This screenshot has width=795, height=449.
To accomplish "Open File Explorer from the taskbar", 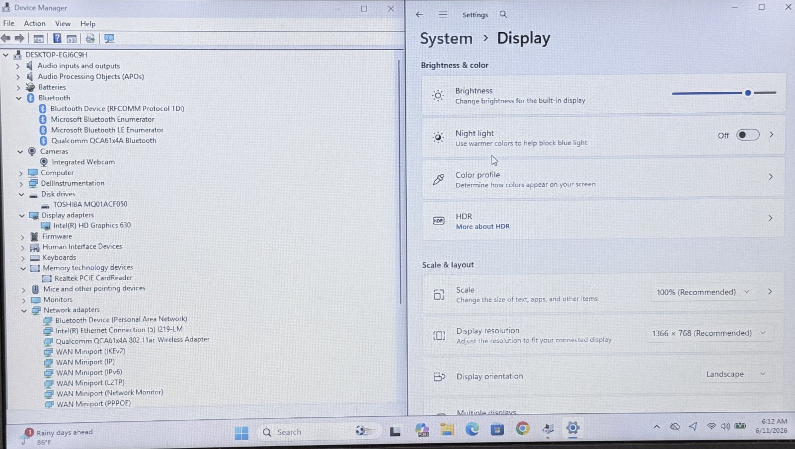I will point(447,429).
